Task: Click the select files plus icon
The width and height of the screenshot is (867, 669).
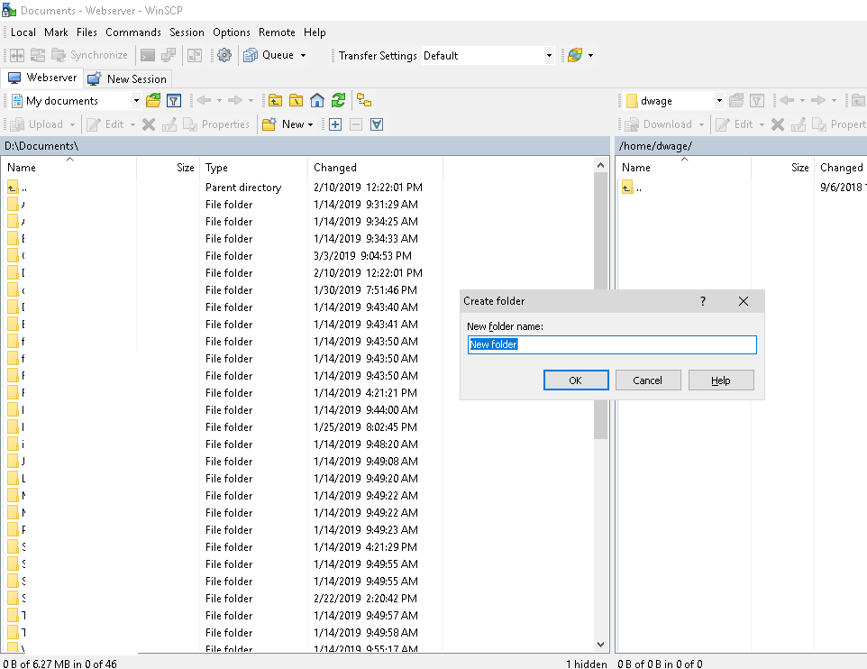Action: (335, 124)
